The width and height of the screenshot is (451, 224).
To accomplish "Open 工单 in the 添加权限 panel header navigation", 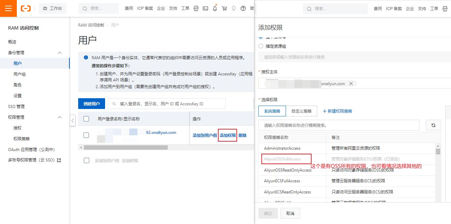I will [x=434, y=8].
